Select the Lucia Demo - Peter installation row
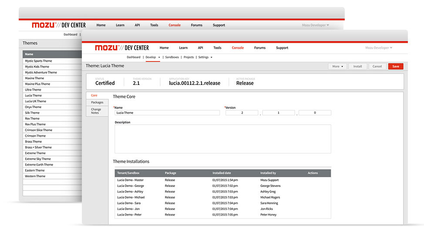The image size is (424, 244). (x=223, y=214)
